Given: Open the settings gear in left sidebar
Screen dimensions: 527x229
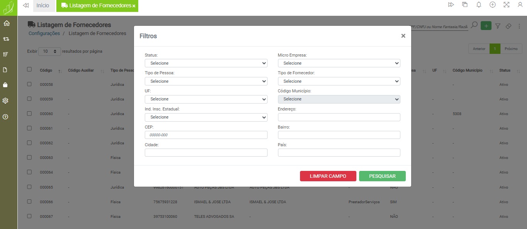Looking at the screenshot, I should click(5, 100).
